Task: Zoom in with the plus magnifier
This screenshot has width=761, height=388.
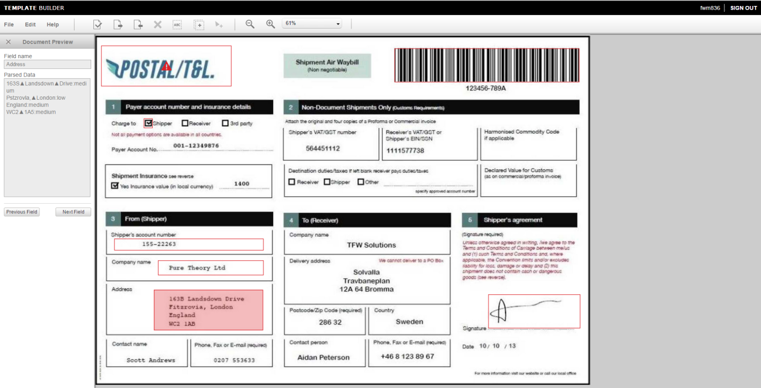Action: (270, 24)
